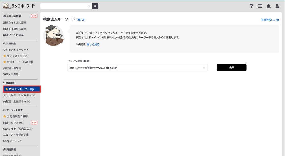The height and width of the screenshot is (156, 285).
Task: Open the hamburger menu icon
Action: (x=260, y=6)
